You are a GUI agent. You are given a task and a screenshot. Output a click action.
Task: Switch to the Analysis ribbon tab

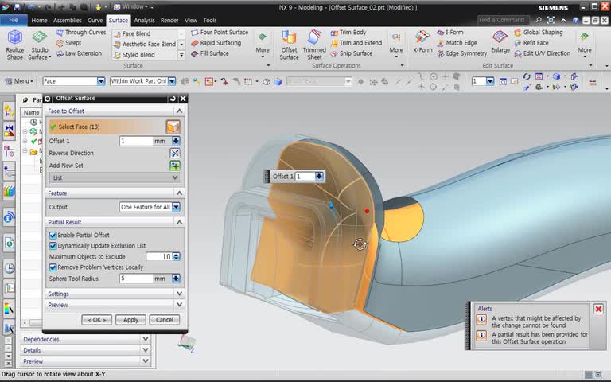click(x=144, y=20)
